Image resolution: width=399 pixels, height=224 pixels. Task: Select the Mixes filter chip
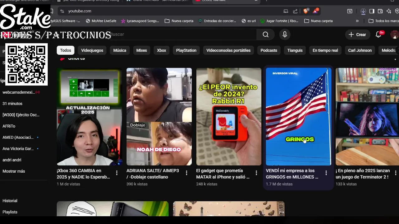[142, 50]
